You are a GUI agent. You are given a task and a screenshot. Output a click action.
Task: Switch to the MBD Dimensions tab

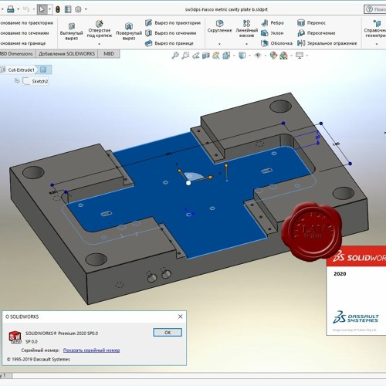click(x=17, y=54)
